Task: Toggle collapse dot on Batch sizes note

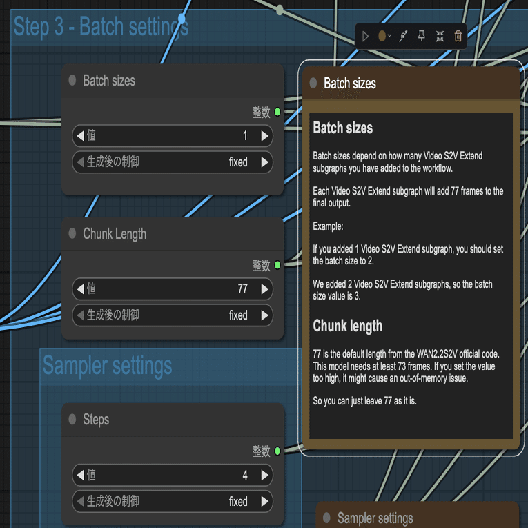Action: tap(313, 83)
